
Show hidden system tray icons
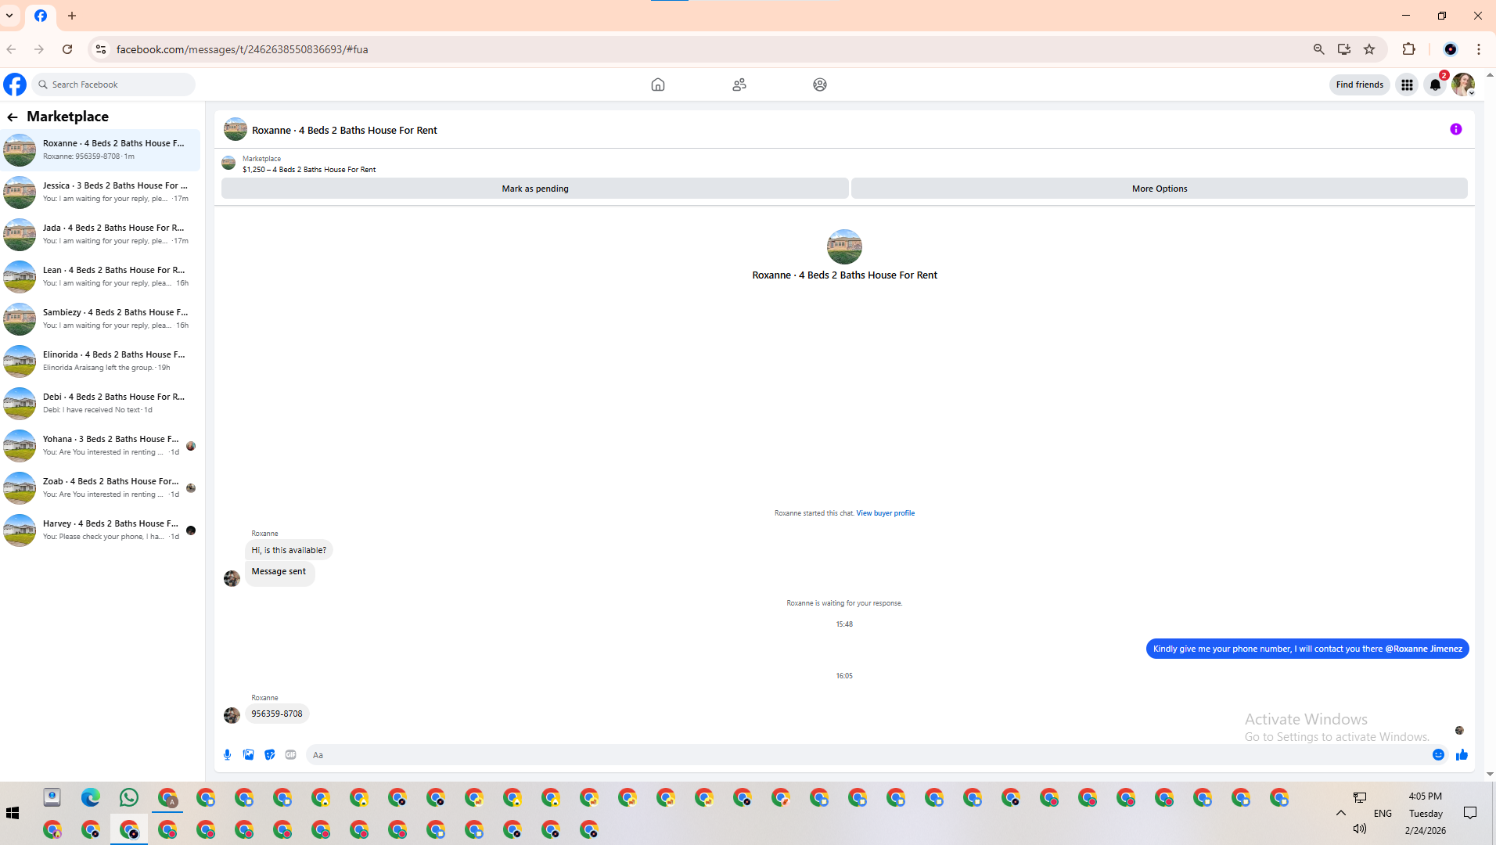pyautogui.click(x=1341, y=813)
